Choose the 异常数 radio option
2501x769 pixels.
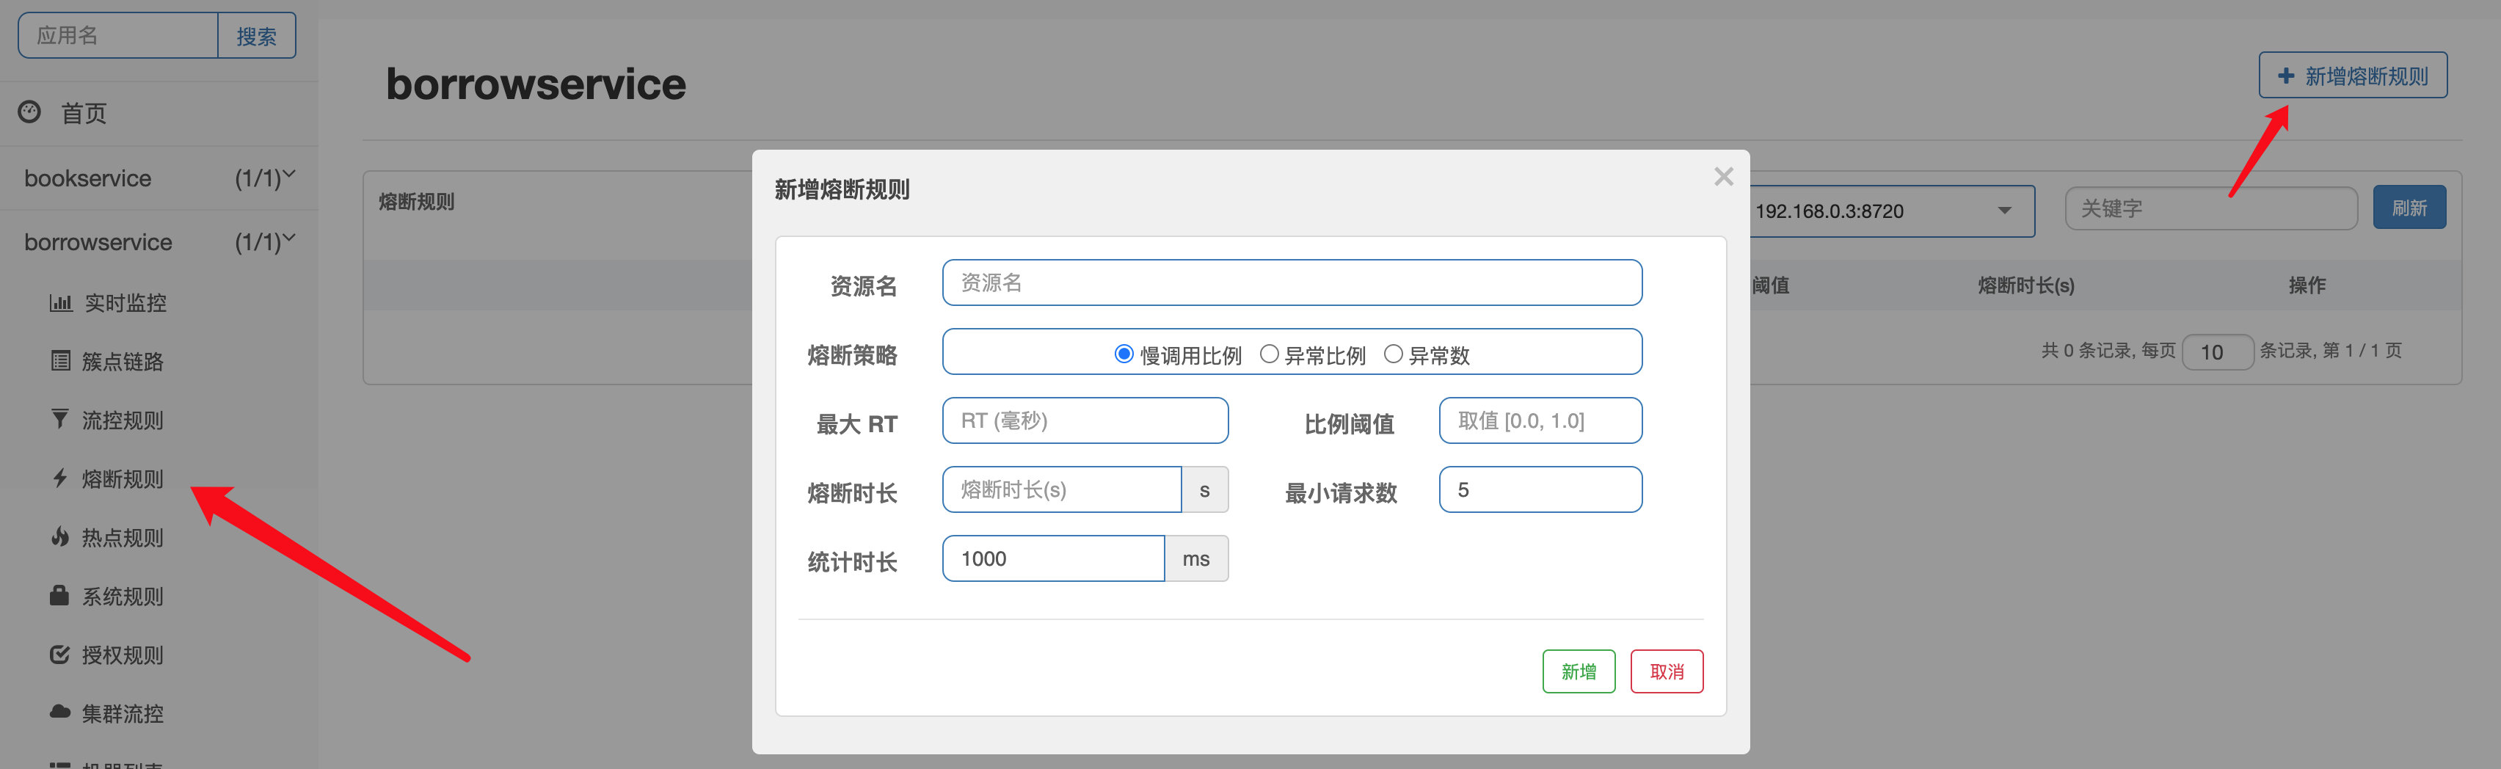pos(1392,354)
